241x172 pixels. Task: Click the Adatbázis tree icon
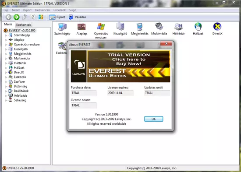coord(11,95)
